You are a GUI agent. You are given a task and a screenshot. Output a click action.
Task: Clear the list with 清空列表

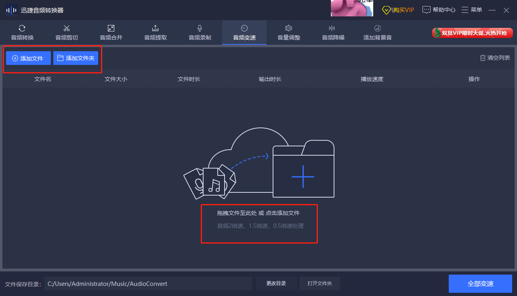click(495, 58)
